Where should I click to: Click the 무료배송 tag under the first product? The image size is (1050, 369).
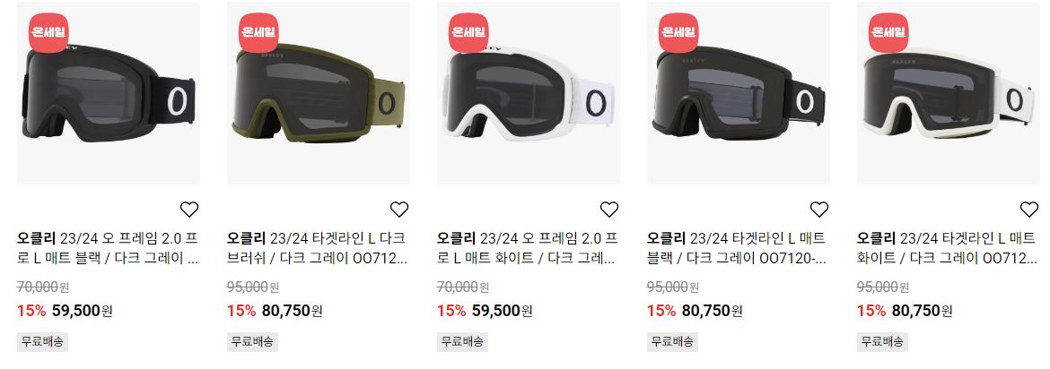point(42,341)
